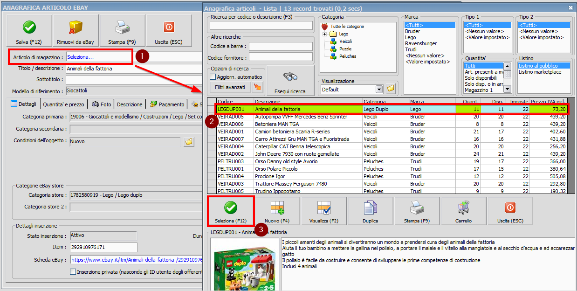Switch to the Pagamento tab
Image resolution: width=577 pixels, height=291 pixels.
click(x=167, y=104)
